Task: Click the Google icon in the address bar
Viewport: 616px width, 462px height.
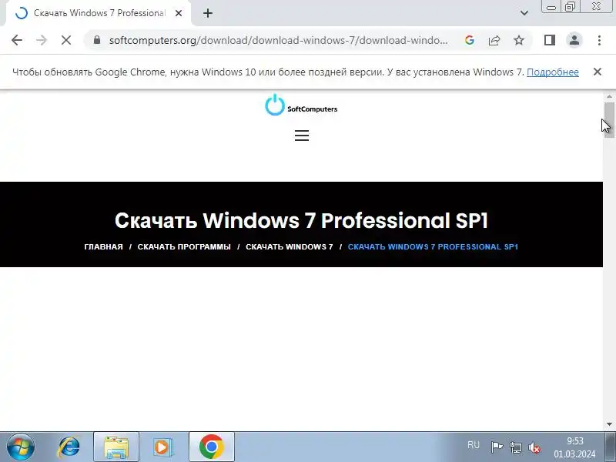Action: pyautogui.click(x=469, y=40)
